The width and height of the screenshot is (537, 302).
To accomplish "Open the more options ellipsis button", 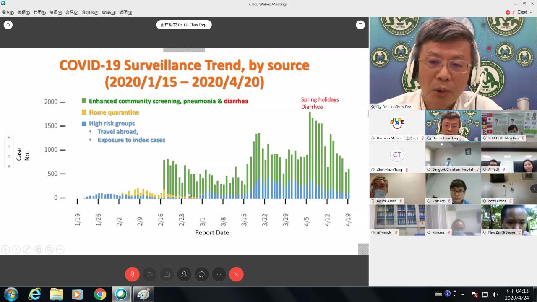I will [x=219, y=274].
